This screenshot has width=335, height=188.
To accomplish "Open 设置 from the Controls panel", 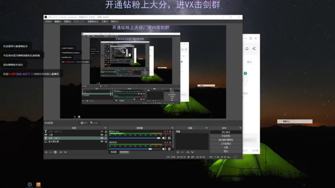I will [226, 147].
